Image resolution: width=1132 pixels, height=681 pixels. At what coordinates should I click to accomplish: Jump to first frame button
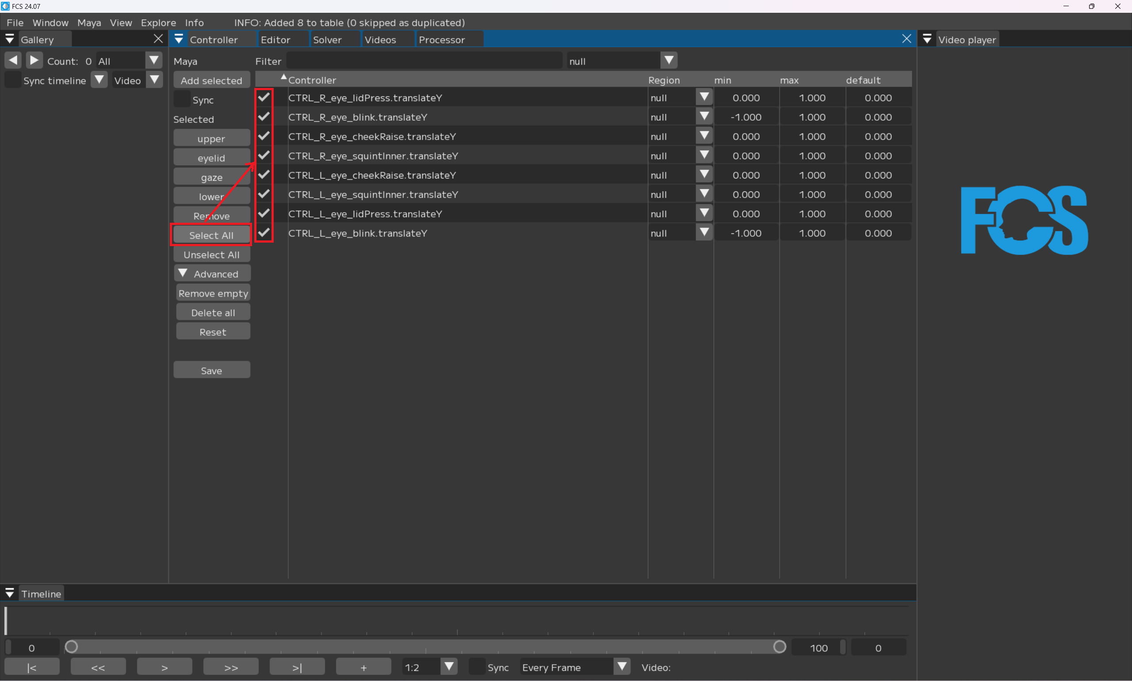[32, 667]
